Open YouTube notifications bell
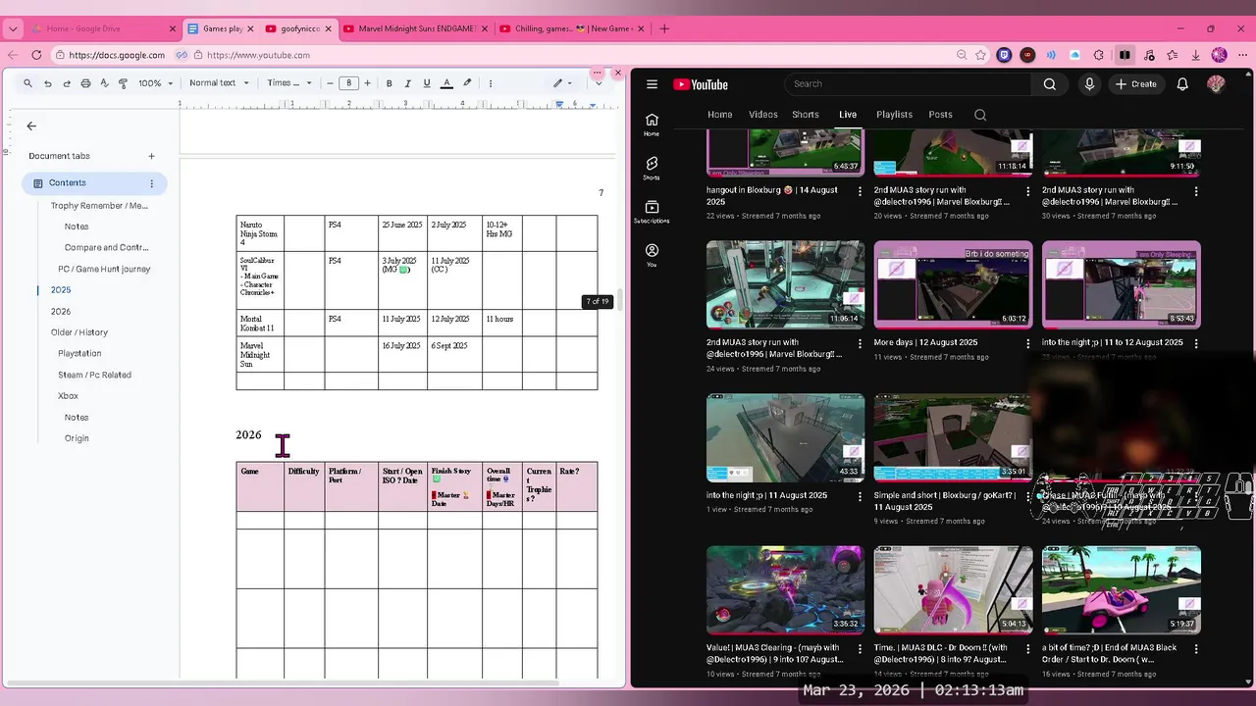This screenshot has width=1256, height=706. tap(1182, 84)
